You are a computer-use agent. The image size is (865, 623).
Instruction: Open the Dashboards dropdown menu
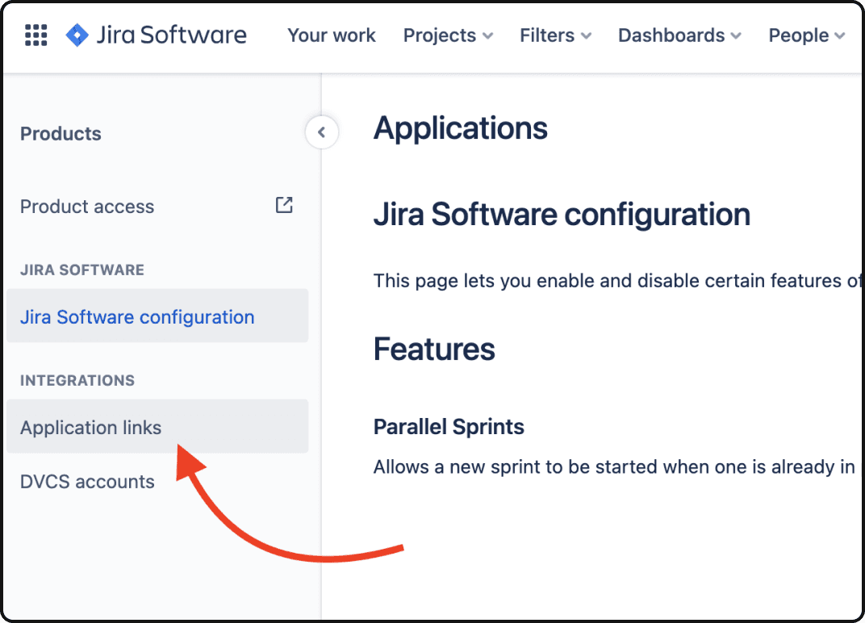[x=679, y=36]
